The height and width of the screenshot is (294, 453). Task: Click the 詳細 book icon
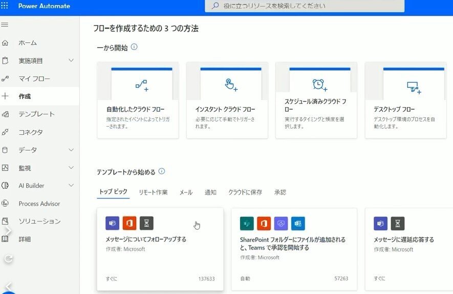coord(5,239)
